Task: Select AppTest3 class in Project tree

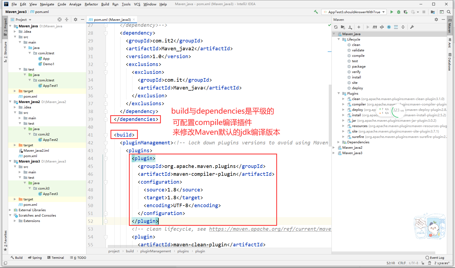Action: 50,194
